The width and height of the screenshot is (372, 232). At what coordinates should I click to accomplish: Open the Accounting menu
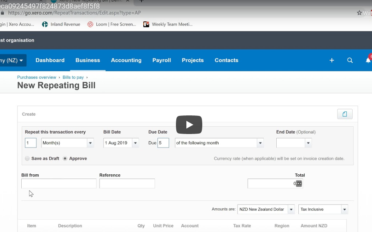click(x=126, y=60)
